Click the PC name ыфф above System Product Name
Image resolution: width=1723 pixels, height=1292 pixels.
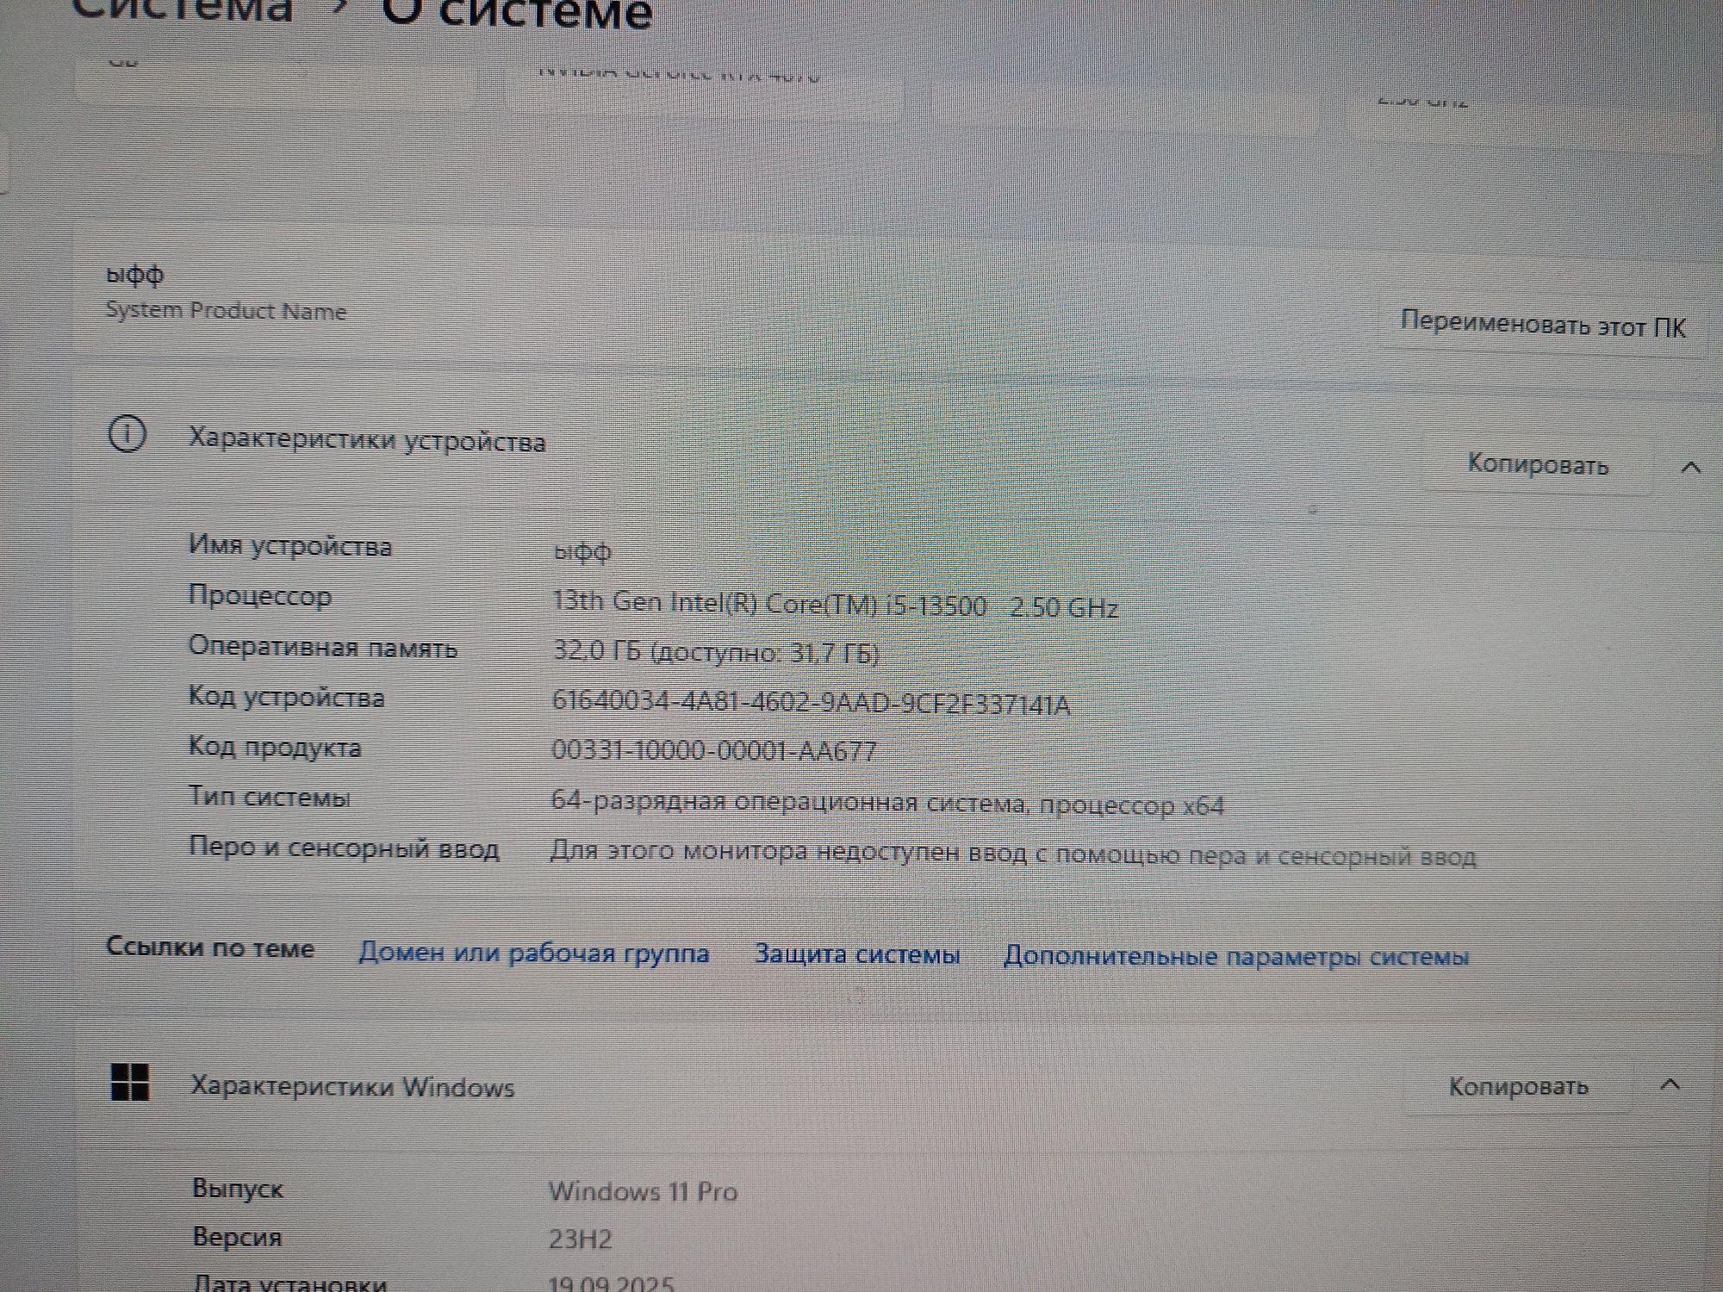(x=134, y=274)
